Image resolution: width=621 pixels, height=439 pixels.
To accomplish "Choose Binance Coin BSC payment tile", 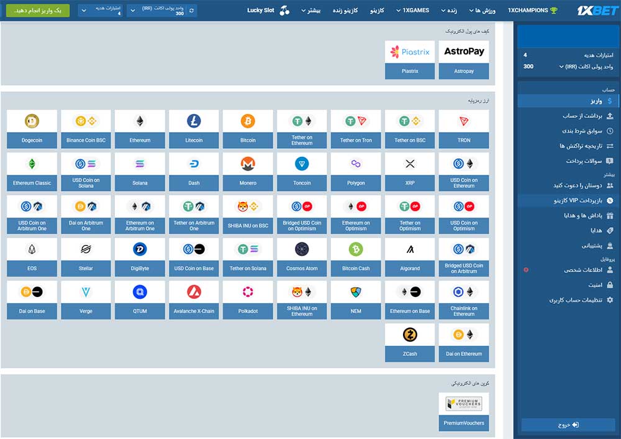I will [86, 129].
